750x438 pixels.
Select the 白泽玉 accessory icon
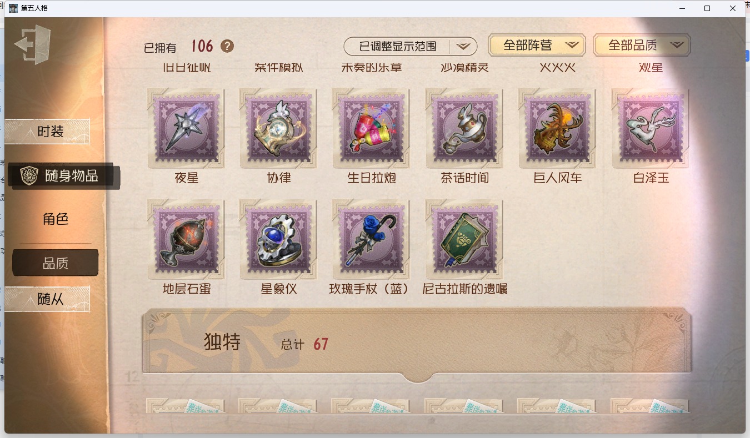(x=651, y=128)
